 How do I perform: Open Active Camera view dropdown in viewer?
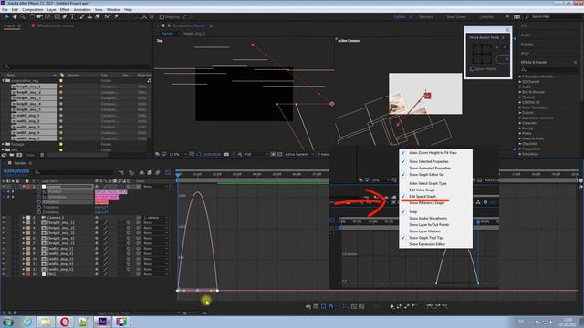pyautogui.click(x=299, y=154)
